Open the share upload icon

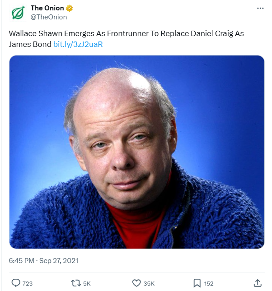[x=258, y=283]
